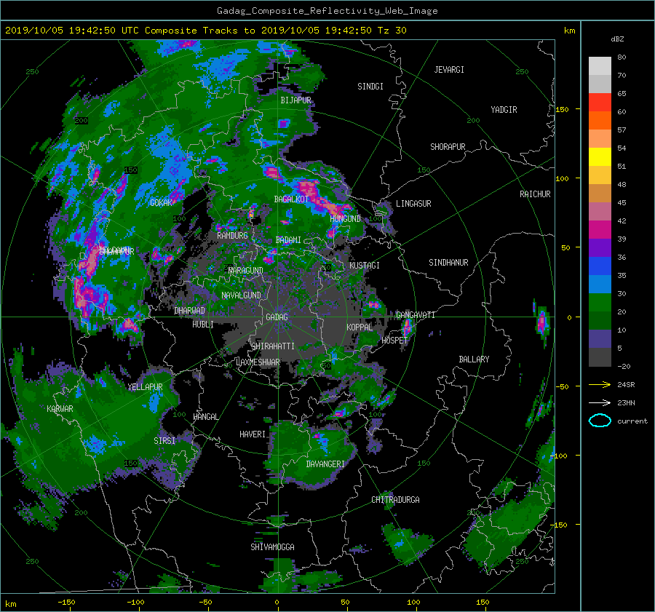Click the BAGALKOT city label

291,199
